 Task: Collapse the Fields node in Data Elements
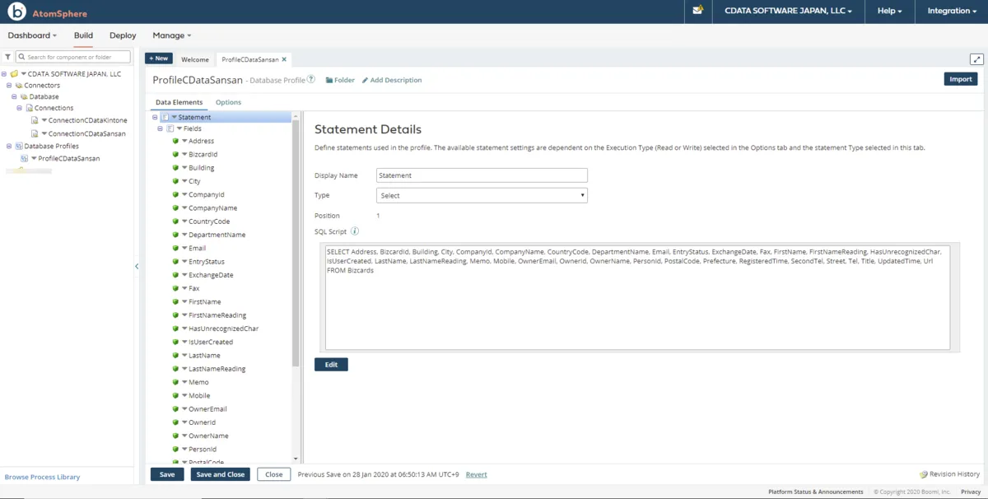(161, 129)
